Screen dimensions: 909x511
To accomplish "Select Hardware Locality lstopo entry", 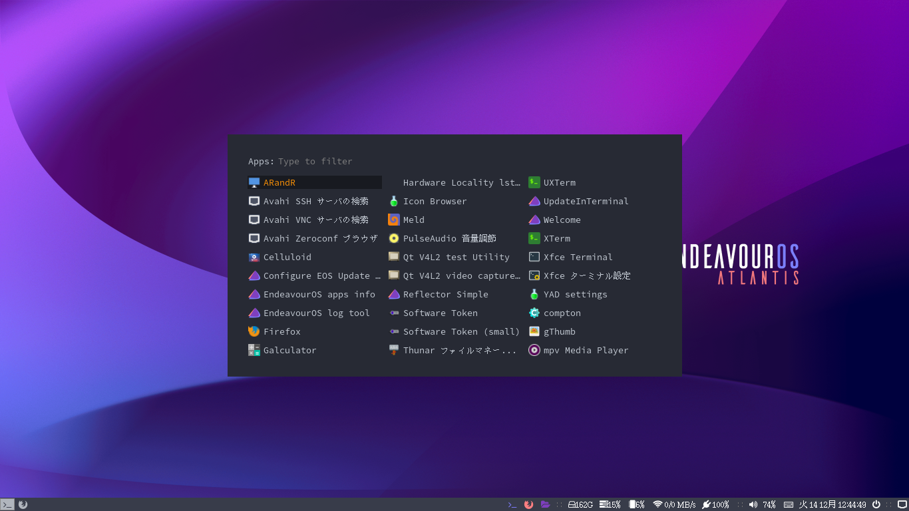I will click(454, 182).
